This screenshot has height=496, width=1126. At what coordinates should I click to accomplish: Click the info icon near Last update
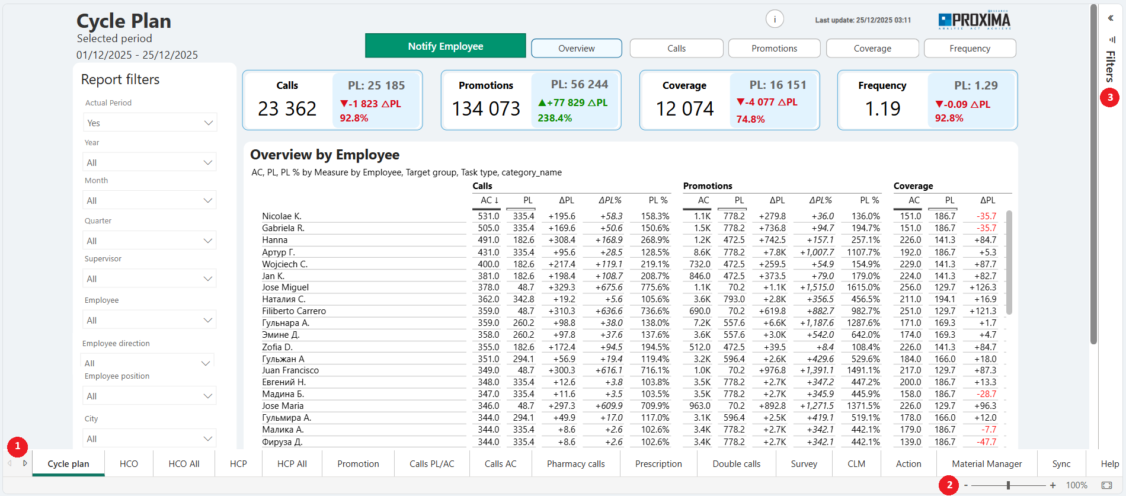click(775, 20)
